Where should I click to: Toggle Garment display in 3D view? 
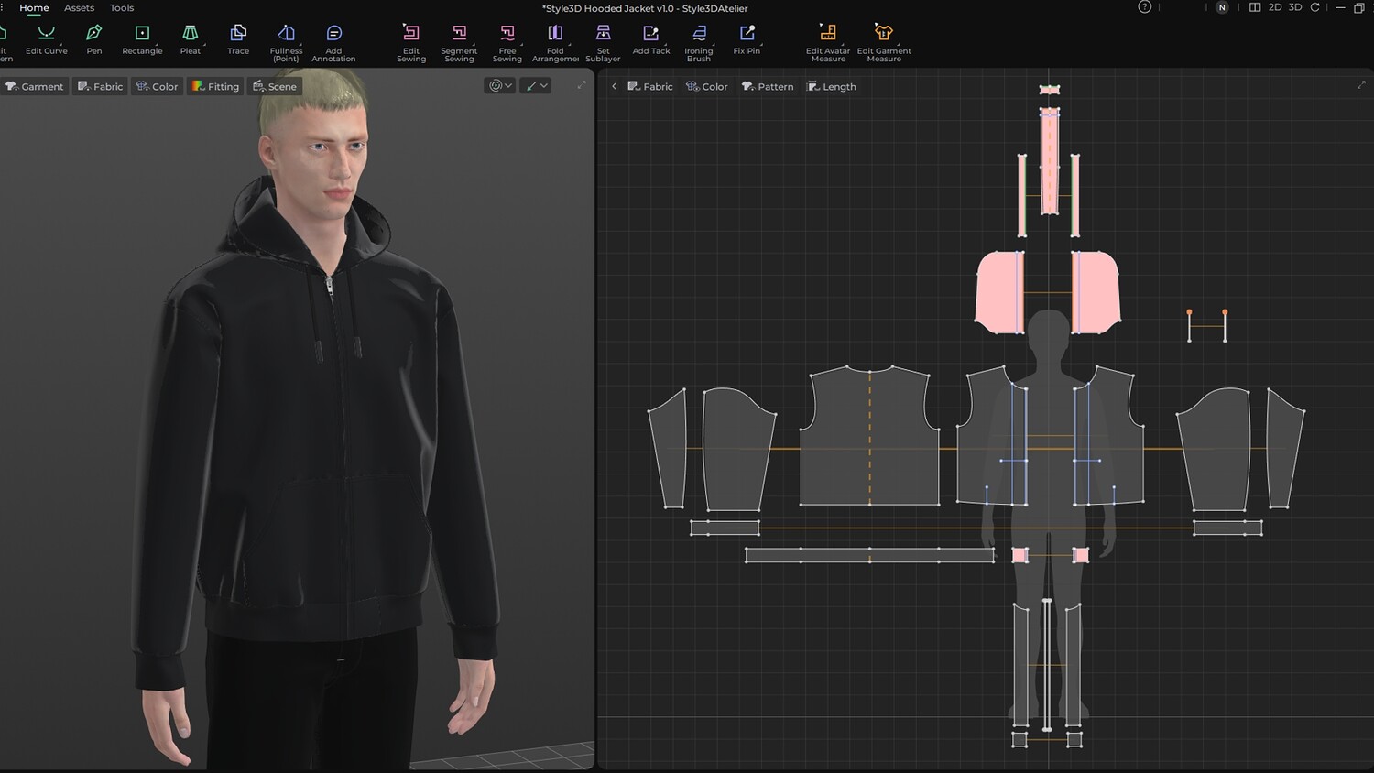click(35, 86)
